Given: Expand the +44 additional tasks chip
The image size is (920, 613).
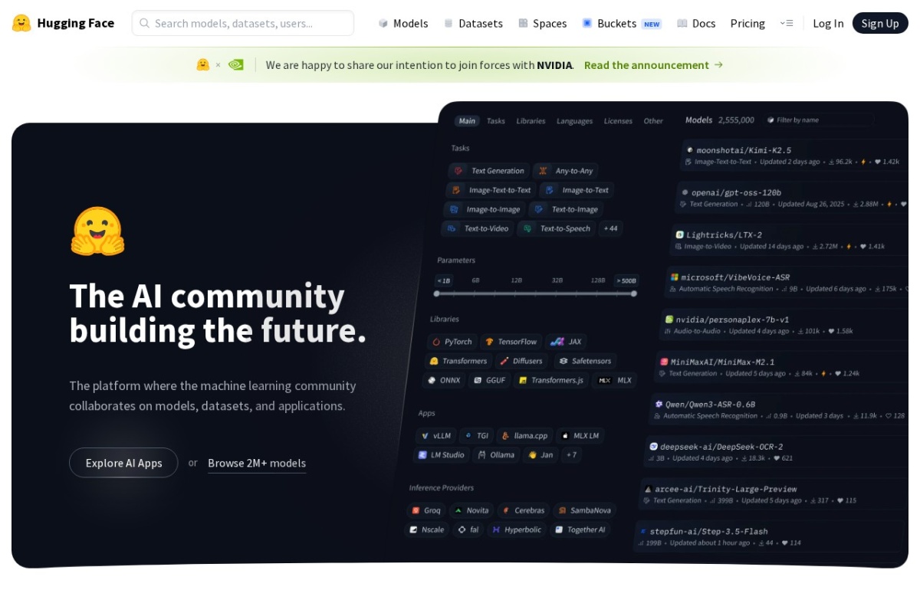Looking at the screenshot, I should click(610, 228).
